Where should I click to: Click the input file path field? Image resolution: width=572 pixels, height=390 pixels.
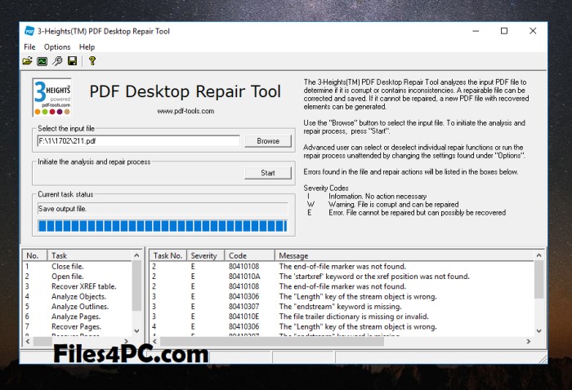[x=139, y=141]
